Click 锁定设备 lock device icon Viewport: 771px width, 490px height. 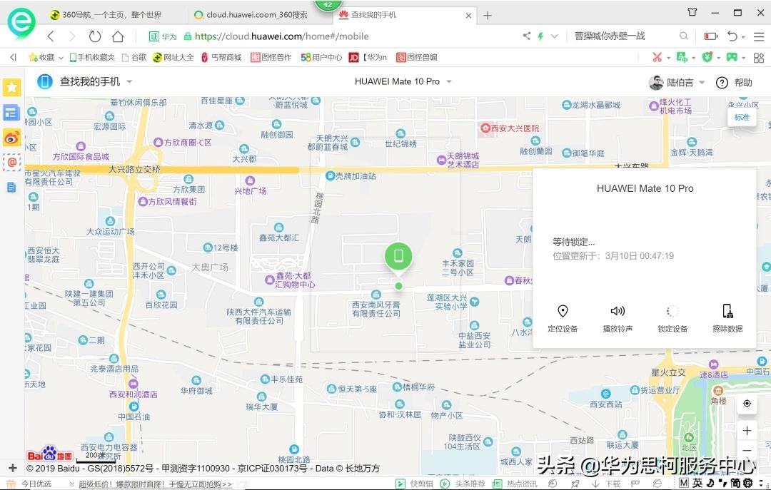[672, 311]
